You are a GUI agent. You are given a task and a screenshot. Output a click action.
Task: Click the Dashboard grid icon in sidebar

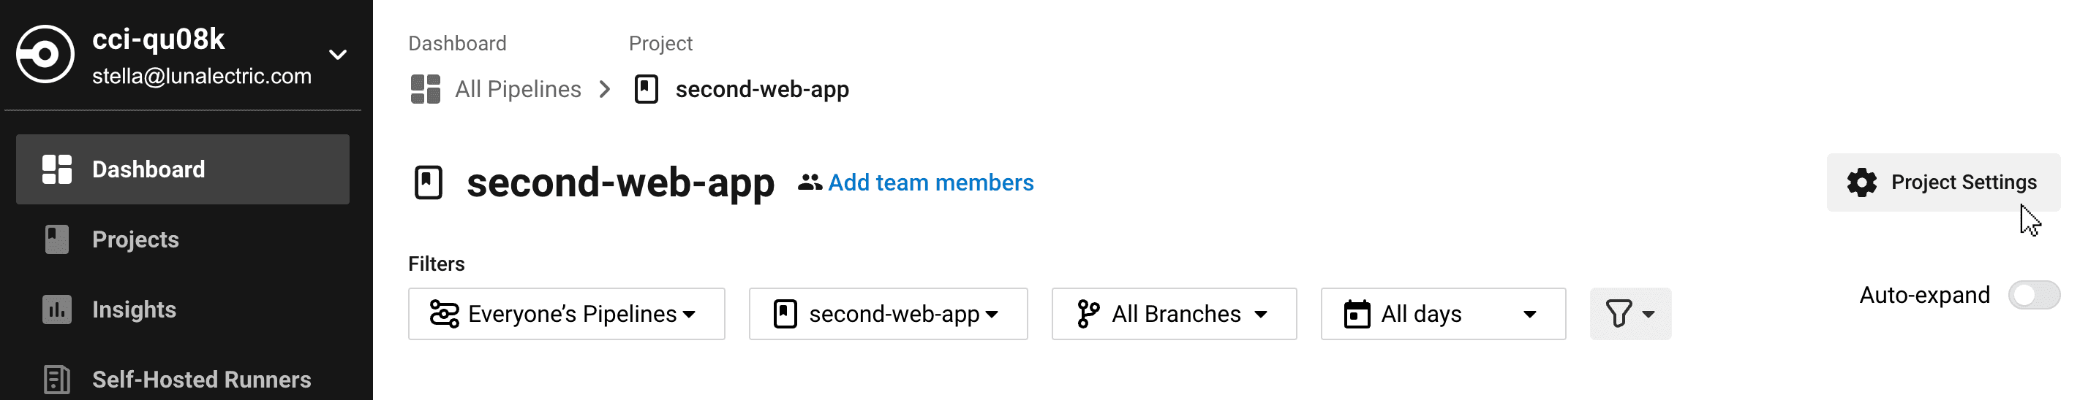pos(56,169)
